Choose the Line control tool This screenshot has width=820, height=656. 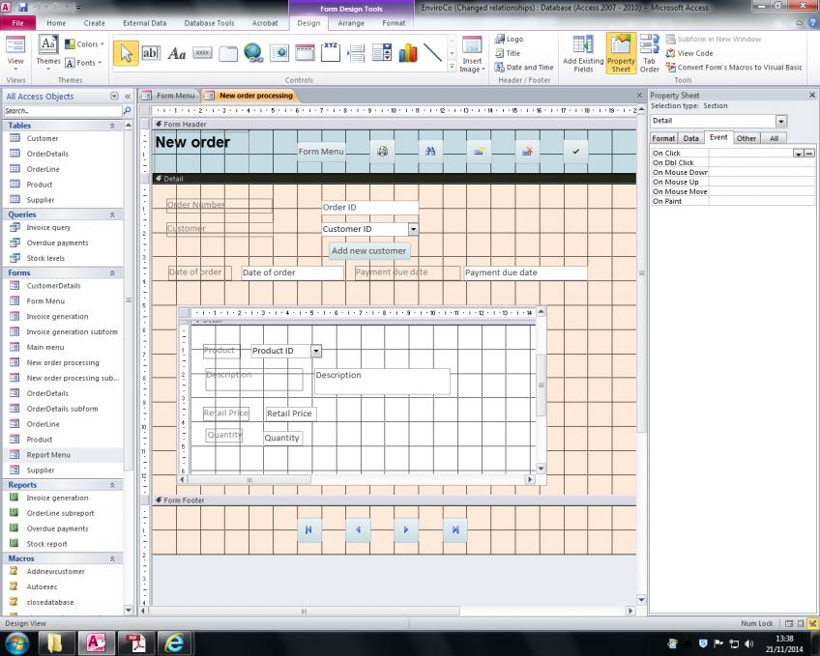click(433, 53)
